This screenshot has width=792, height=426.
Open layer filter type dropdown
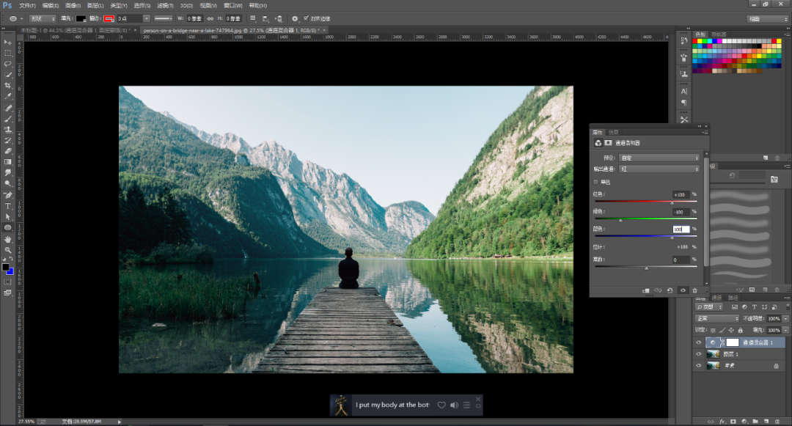[x=710, y=307]
